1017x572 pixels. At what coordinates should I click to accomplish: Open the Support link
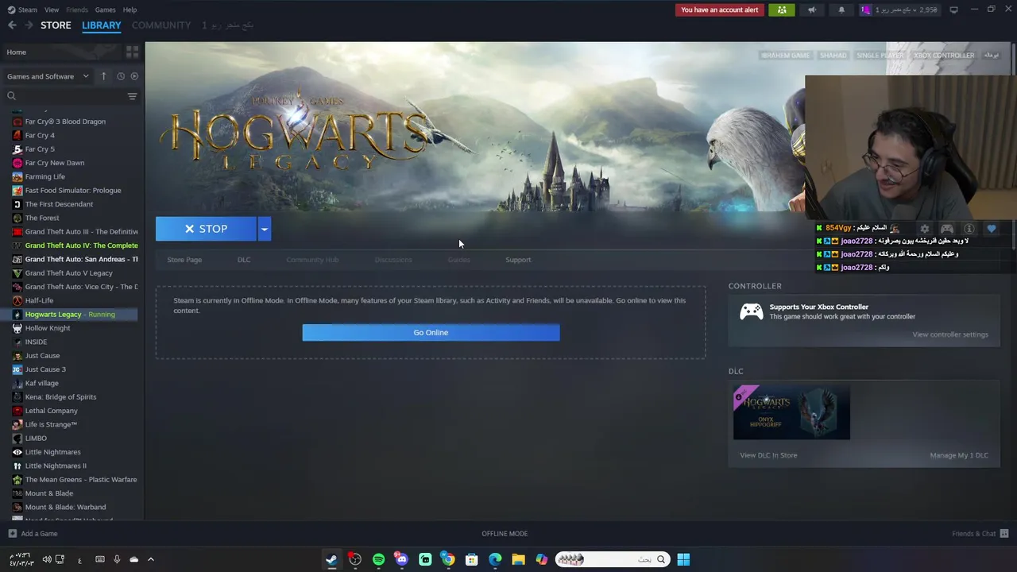[518, 260]
